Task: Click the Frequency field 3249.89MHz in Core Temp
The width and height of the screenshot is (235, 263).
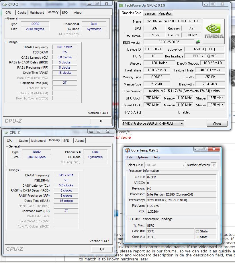Action: tap(181, 200)
